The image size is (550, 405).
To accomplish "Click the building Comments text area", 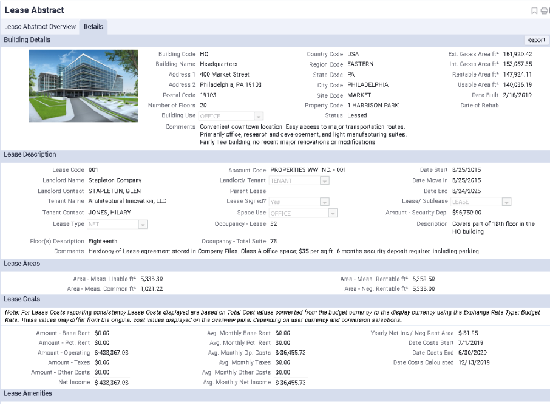I will click(x=291, y=134).
